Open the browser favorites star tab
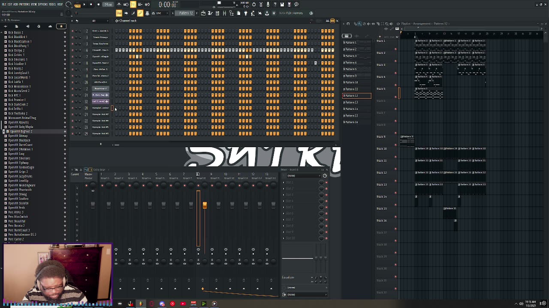This screenshot has height=308, width=549. pyautogui.click(x=61, y=27)
